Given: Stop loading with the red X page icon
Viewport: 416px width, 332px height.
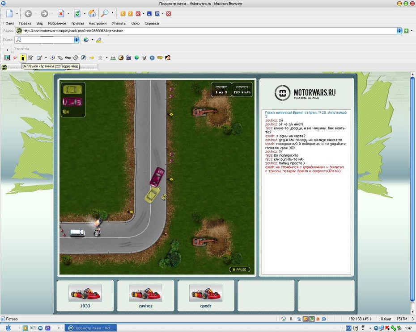Looking at the screenshot, I should click(x=61, y=13).
